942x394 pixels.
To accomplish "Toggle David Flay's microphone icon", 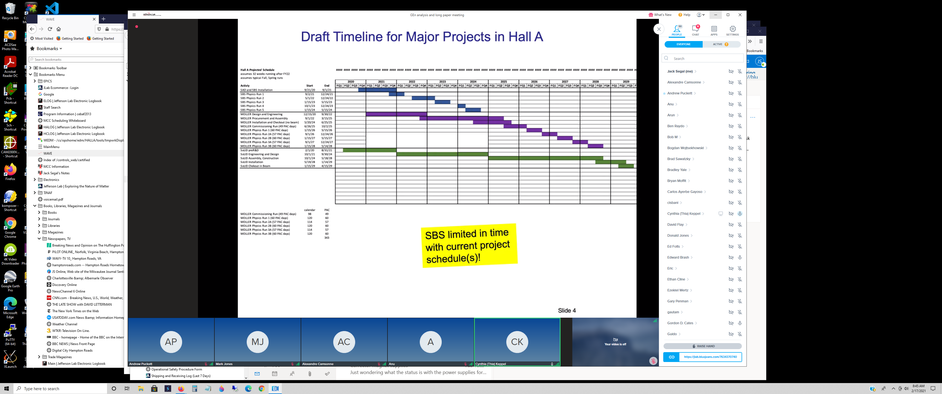I will click(x=739, y=225).
